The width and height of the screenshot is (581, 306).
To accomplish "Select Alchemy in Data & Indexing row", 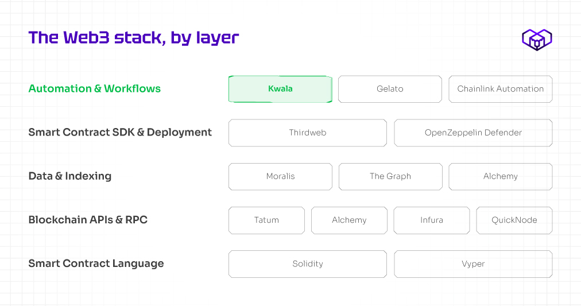I will [500, 176].
